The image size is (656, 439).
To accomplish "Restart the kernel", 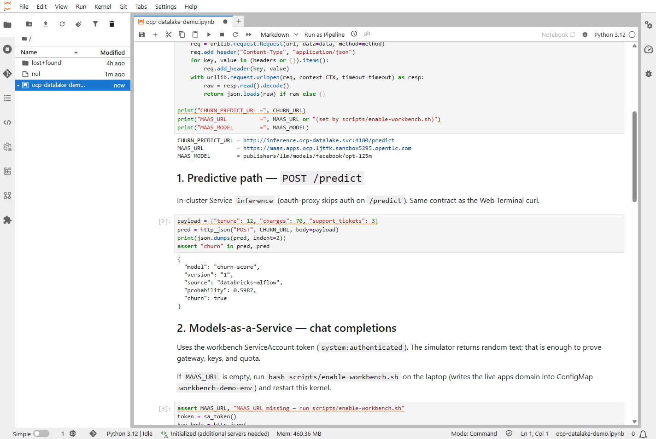I will [x=235, y=35].
